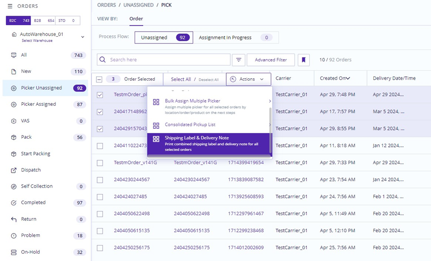Image resolution: width=431 pixels, height=261 pixels.
Task: Select Assignment In Progress process flow
Action: pyautogui.click(x=236, y=38)
